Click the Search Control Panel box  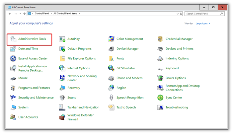click(202, 14)
